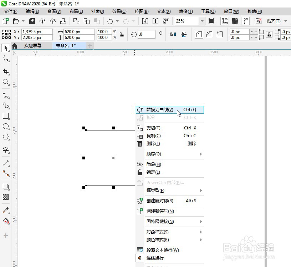Click the add-tools plus button in toolbox
The width and height of the screenshot is (291, 267).
point(6,236)
